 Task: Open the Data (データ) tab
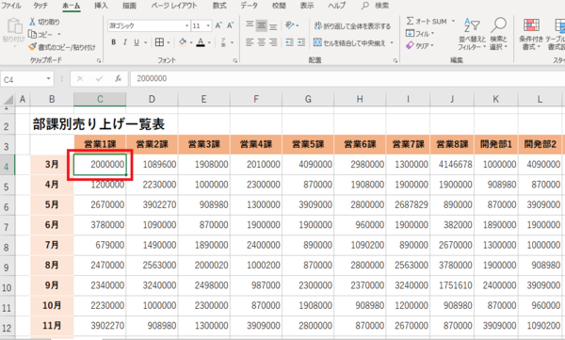250,6
